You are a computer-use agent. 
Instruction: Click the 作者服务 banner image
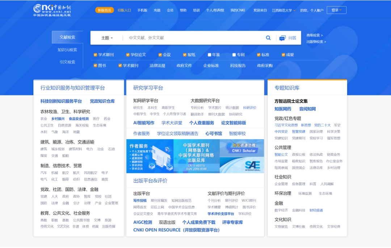[150, 156]
